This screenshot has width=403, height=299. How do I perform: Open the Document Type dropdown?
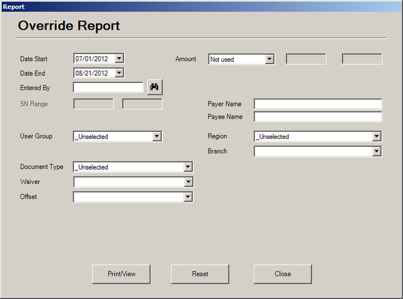tap(188, 167)
